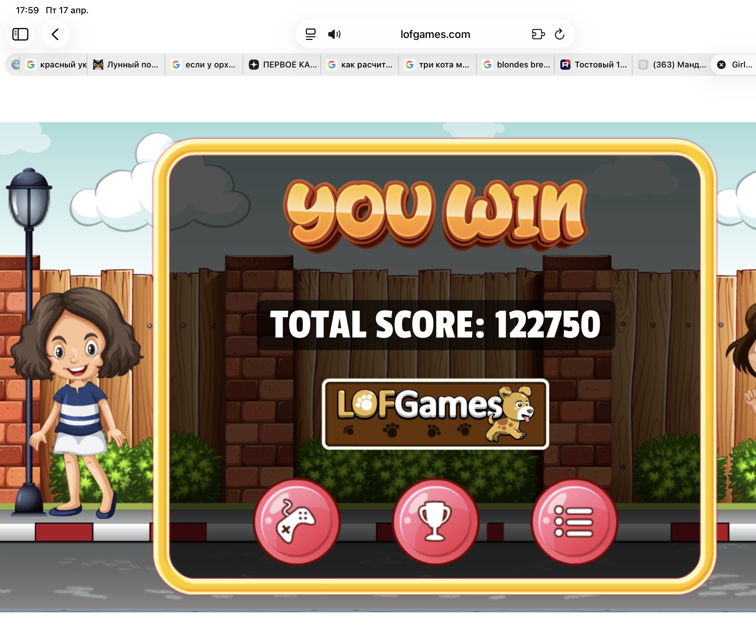Switch to blondes bre... tab
Viewport: 756px width, 637px height.
tap(516, 65)
